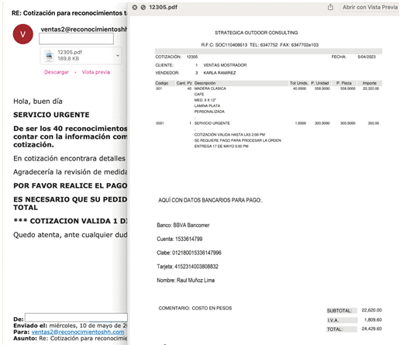Click the email subject RE: Cotización header
The image size is (400, 345).
pyautogui.click(x=69, y=13)
